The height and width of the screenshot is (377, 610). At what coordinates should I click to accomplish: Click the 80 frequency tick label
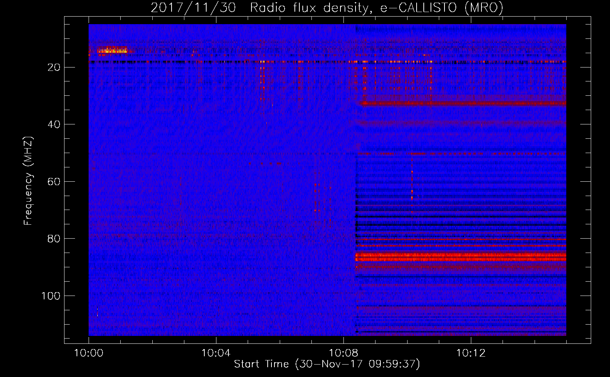[54, 239]
